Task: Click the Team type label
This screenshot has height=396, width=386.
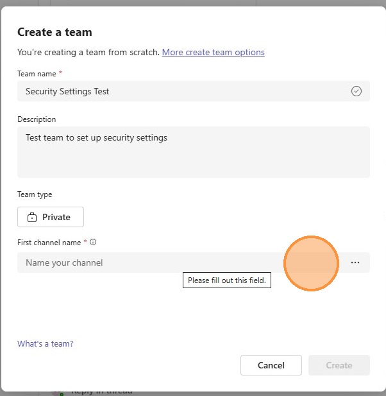Action: point(35,194)
